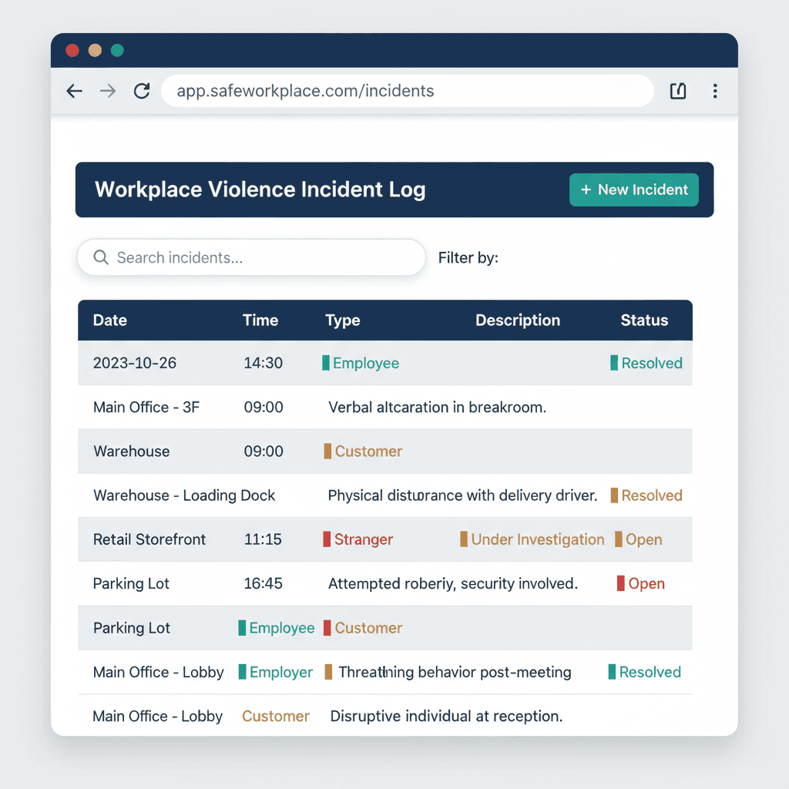Image resolution: width=789 pixels, height=789 pixels.
Task: Click the address bar showing app.safeworkplace.com/incidents
Action: tap(407, 91)
